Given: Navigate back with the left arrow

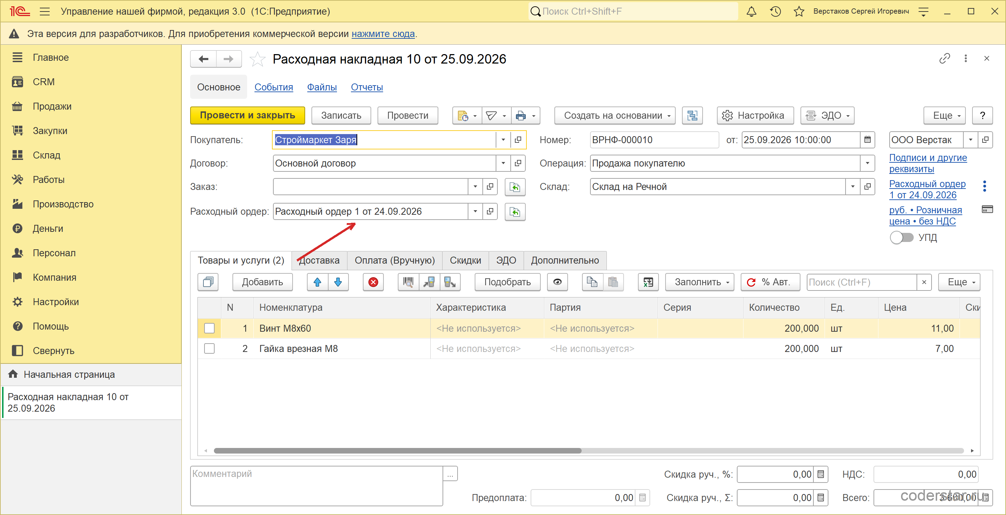Looking at the screenshot, I should 203,59.
